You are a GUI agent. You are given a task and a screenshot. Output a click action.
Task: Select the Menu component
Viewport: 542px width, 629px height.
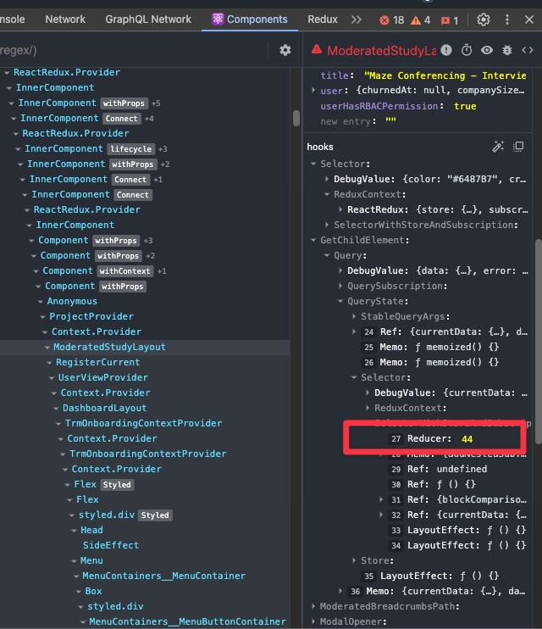(91, 560)
